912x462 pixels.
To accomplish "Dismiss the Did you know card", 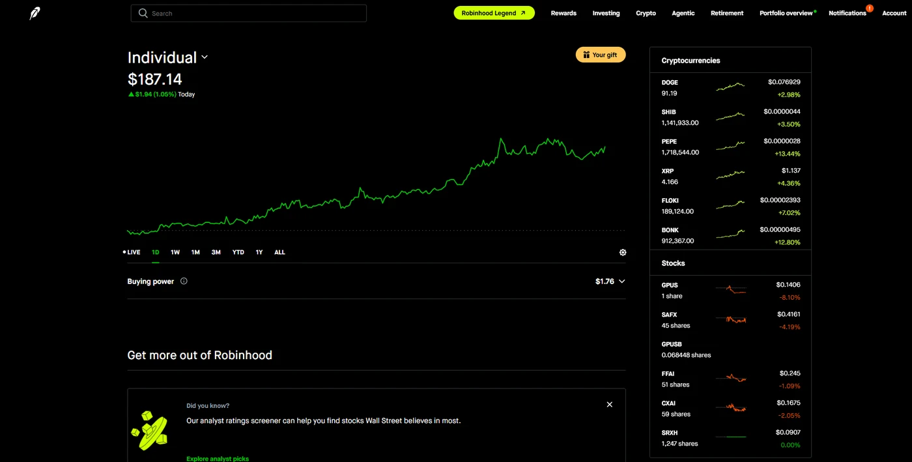I will pyautogui.click(x=610, y=405).
